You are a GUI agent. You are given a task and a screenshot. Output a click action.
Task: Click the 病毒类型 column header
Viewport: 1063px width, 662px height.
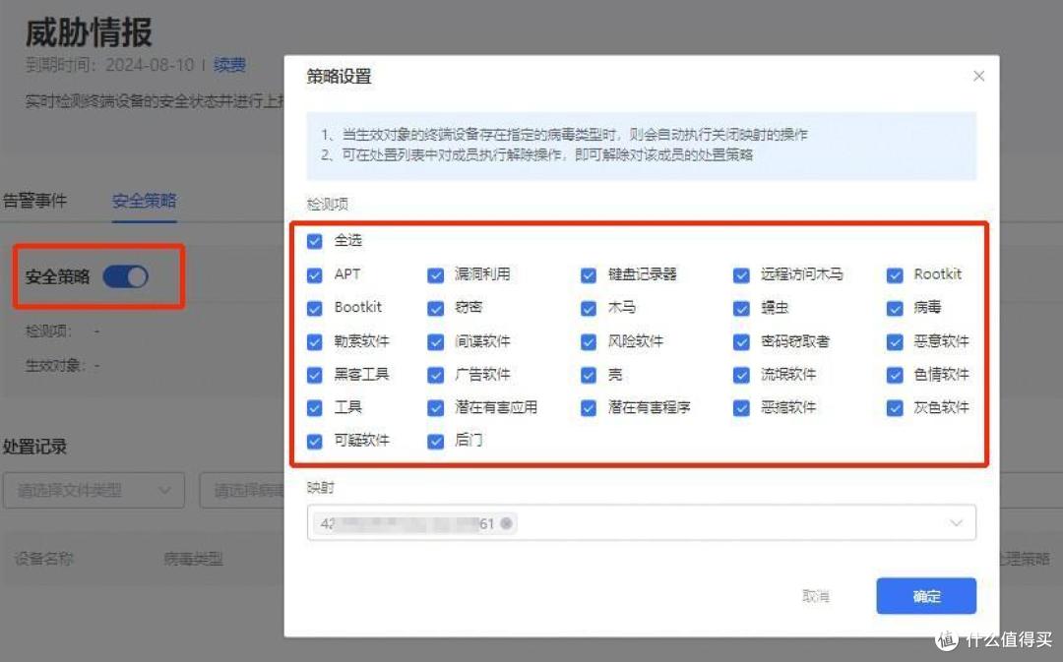coord(193,559)
